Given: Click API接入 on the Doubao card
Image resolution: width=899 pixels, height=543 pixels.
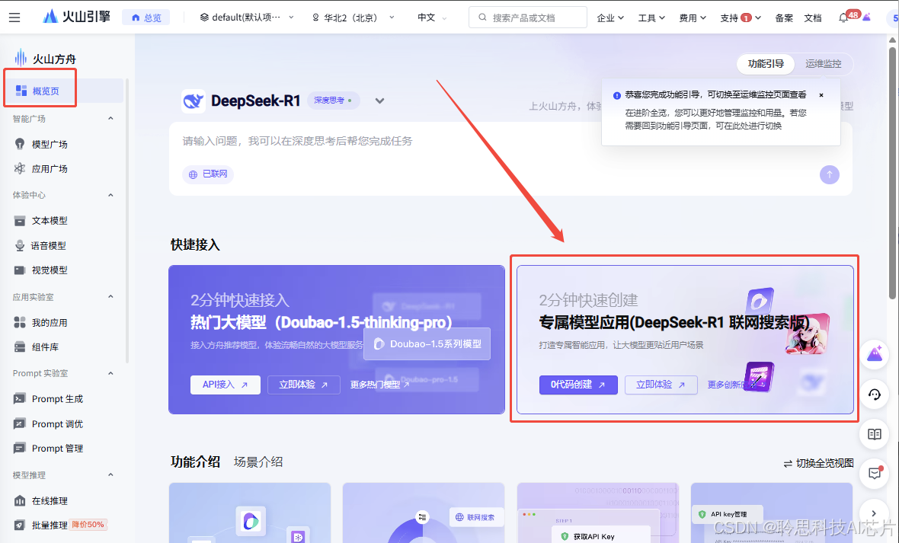Looking at the screenshot, I should tap(226, 385).
